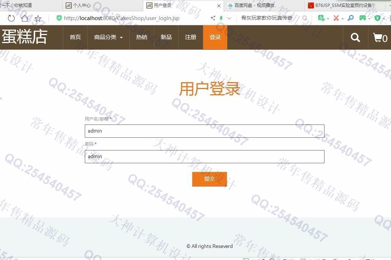Go to browser home page icon

(x=25, y=18)
